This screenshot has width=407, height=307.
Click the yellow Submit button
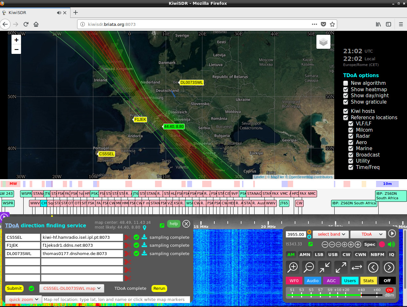click(14, 289)
